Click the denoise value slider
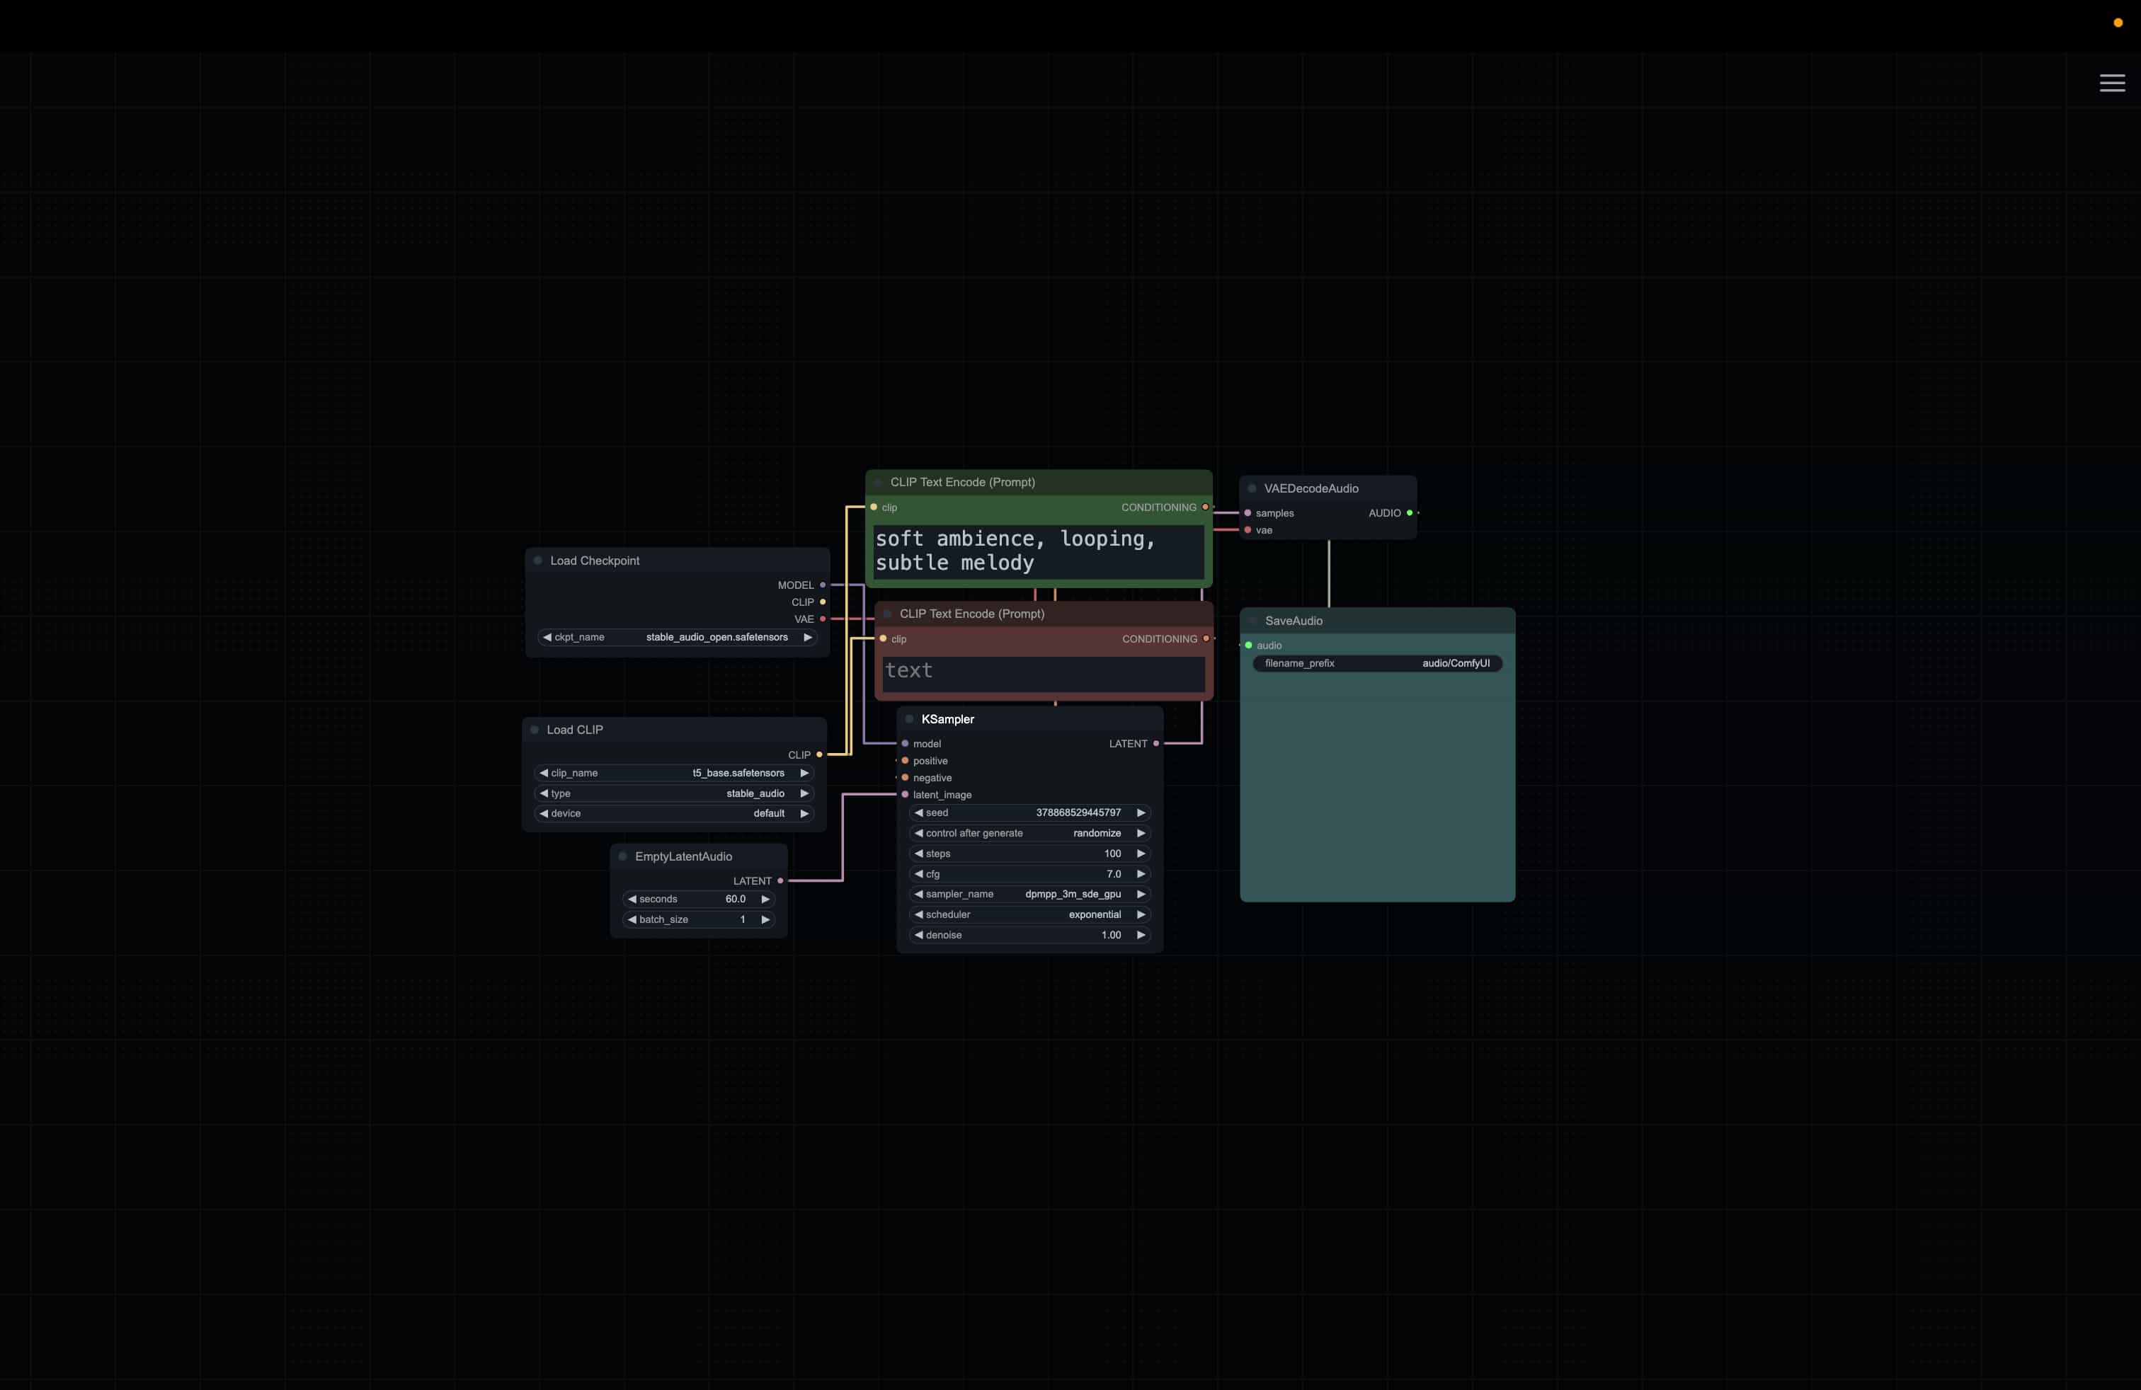Image resolution: width=2141 pixels, height=1390 pixels. tap(1029, 935)
